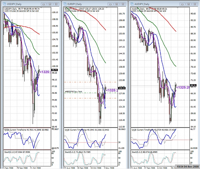Click the EURJPY window chart icon

click(x=65, y=4)
